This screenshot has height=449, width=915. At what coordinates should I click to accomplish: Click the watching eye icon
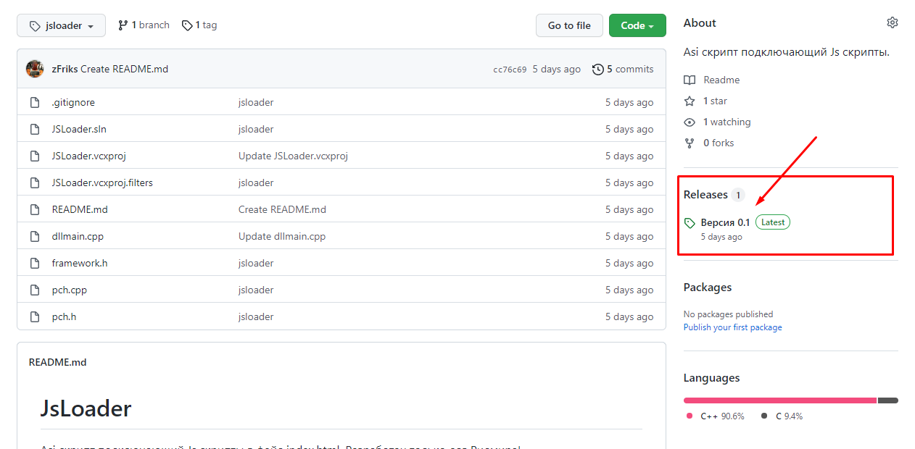(690, 122)
